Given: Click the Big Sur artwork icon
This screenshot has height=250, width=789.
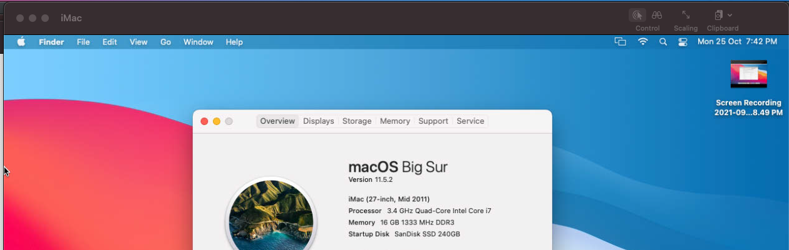Looking at the screenshot, I should coord(271,214).
